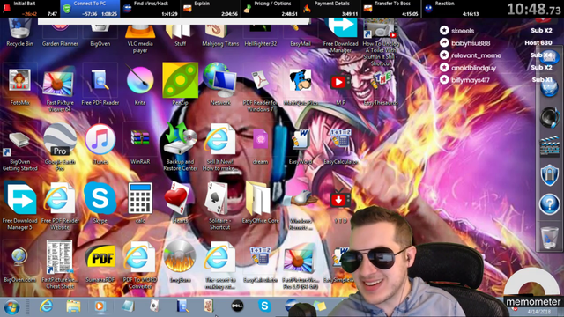This screenshot has height=317, width=564.
Task: Open iTunes desktop icon
Action: coord(100,144)
